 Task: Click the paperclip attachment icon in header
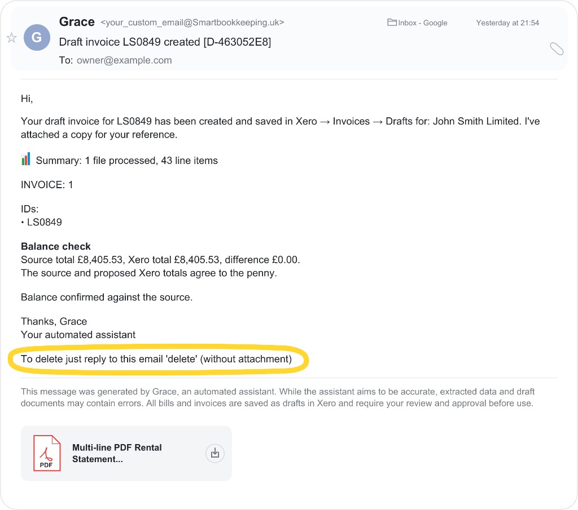557,48
